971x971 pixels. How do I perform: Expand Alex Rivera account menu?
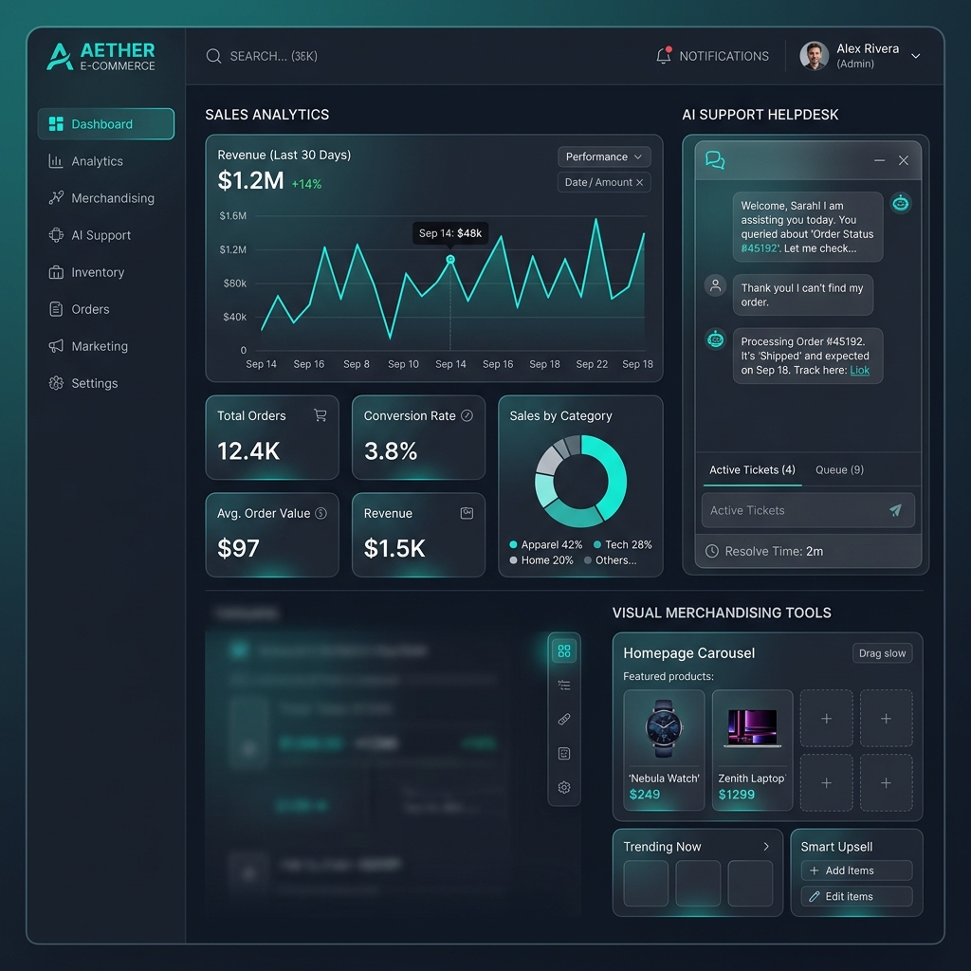(916, 56)
